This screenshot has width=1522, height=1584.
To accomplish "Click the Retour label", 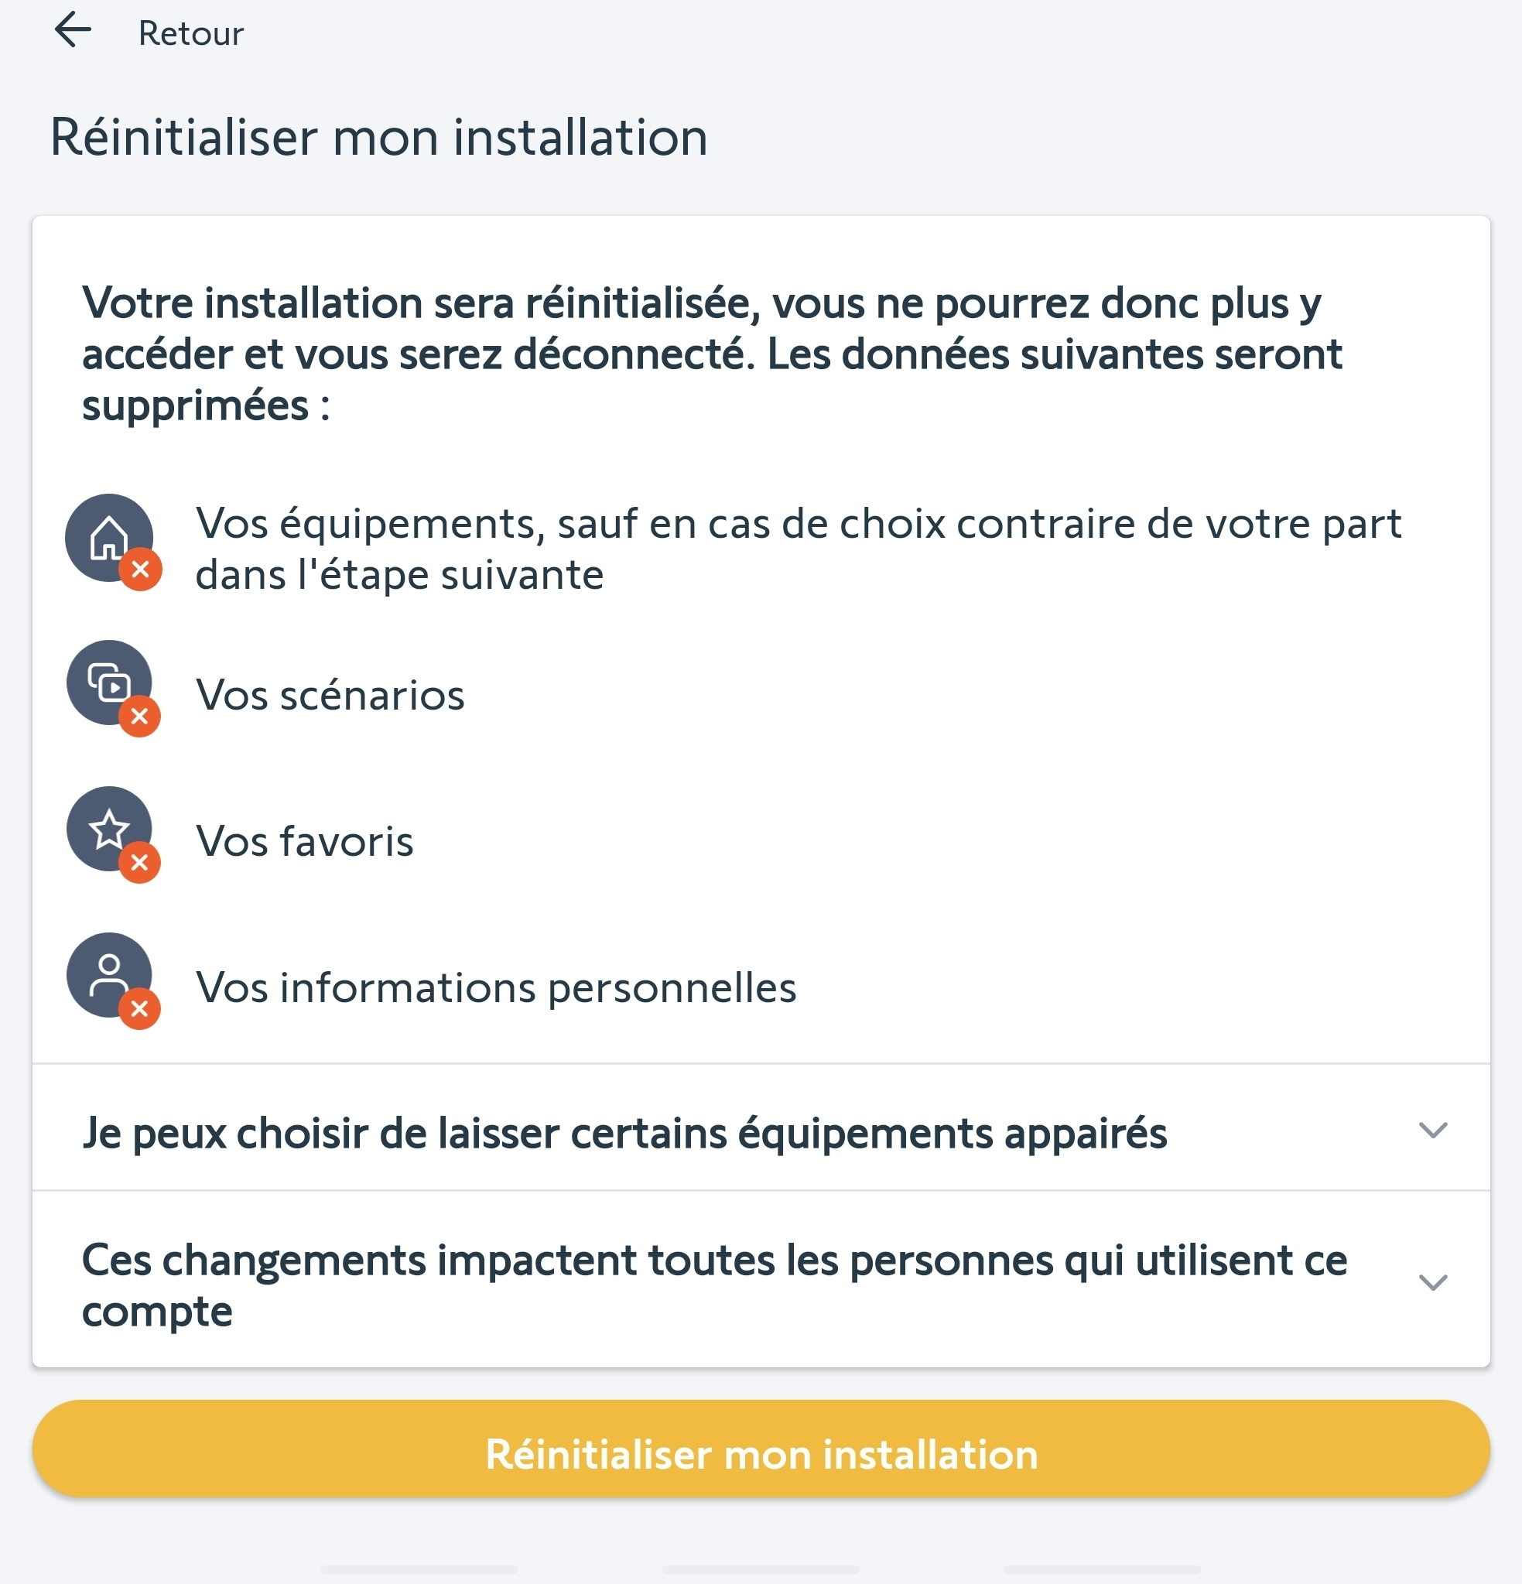I will (x=191, y=34).
